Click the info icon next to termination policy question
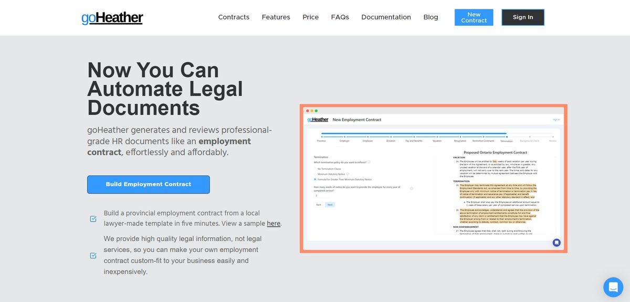Image resolution: width=630 pixels, height=302 pixels. pos(369,162)
